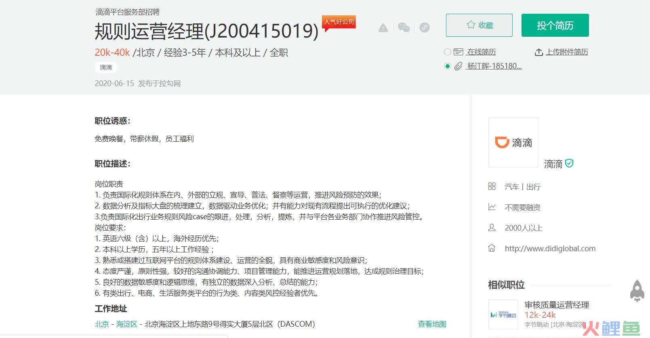
Task: Select the 杨汀晖 attachment resume radio button
Action: pyautogui.click(x=447, y=66)
